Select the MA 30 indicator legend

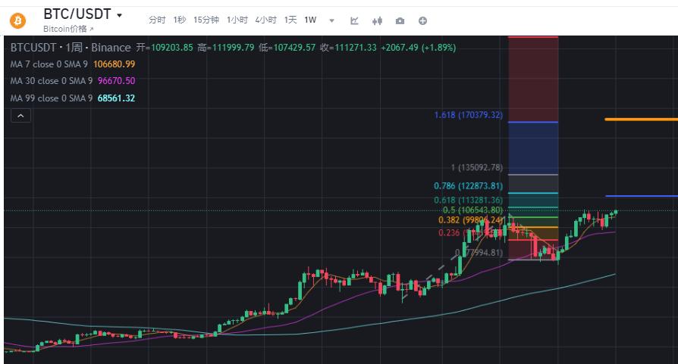[72, 81]
